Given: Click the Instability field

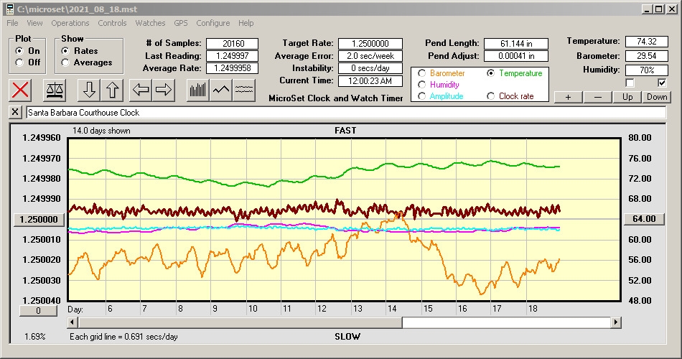Looking at the screenshot, I should coord(370,68).
